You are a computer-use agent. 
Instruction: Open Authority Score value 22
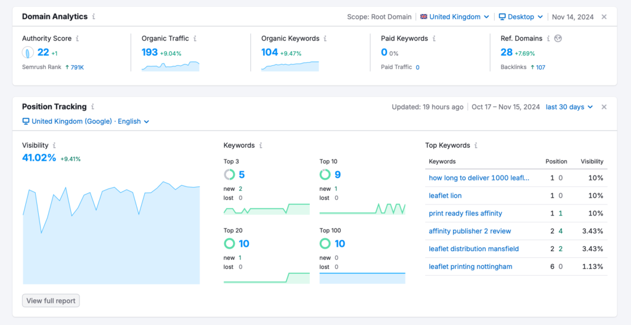click(43, 52)
